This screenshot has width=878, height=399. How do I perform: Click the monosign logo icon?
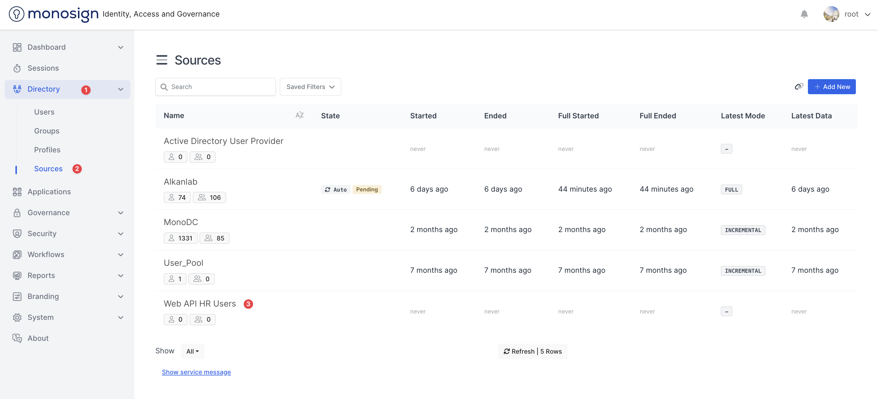[x=16, y=14]
